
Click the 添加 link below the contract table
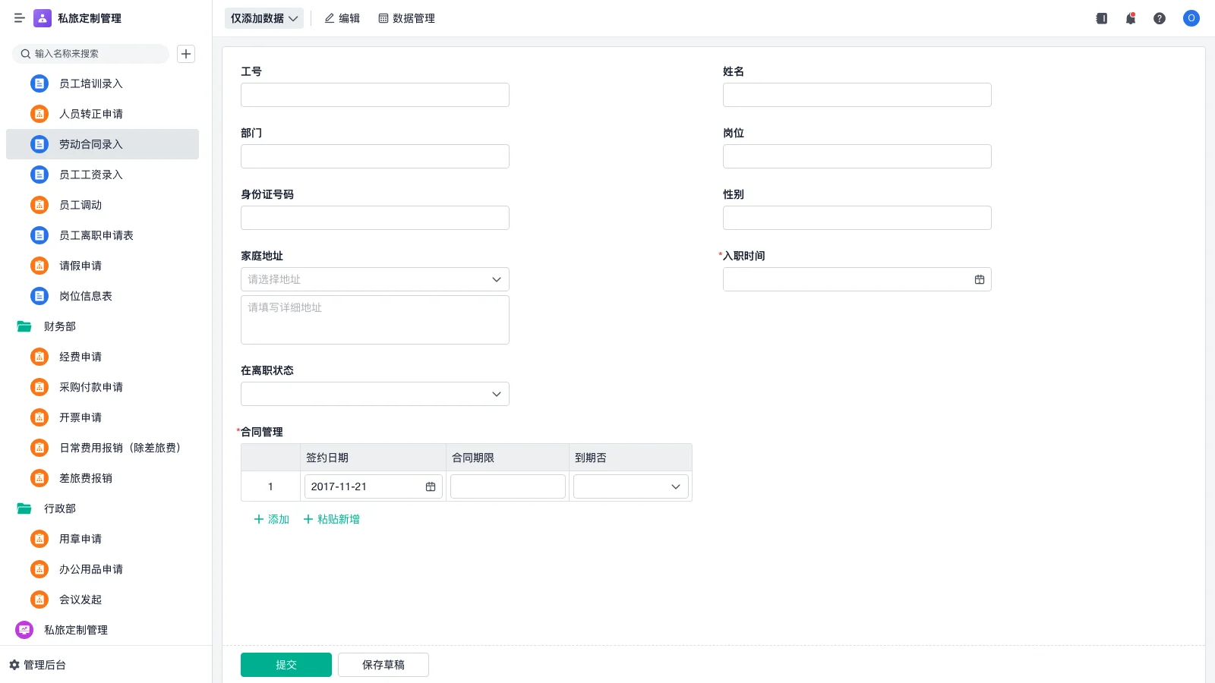(270, 519)
